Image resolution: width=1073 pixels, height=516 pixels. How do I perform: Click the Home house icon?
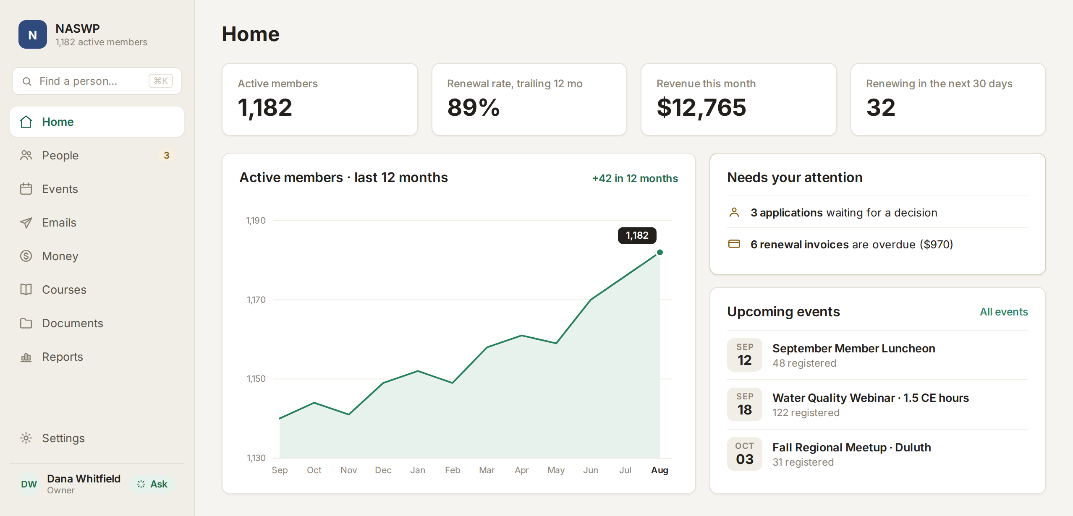tap(26, 122)
